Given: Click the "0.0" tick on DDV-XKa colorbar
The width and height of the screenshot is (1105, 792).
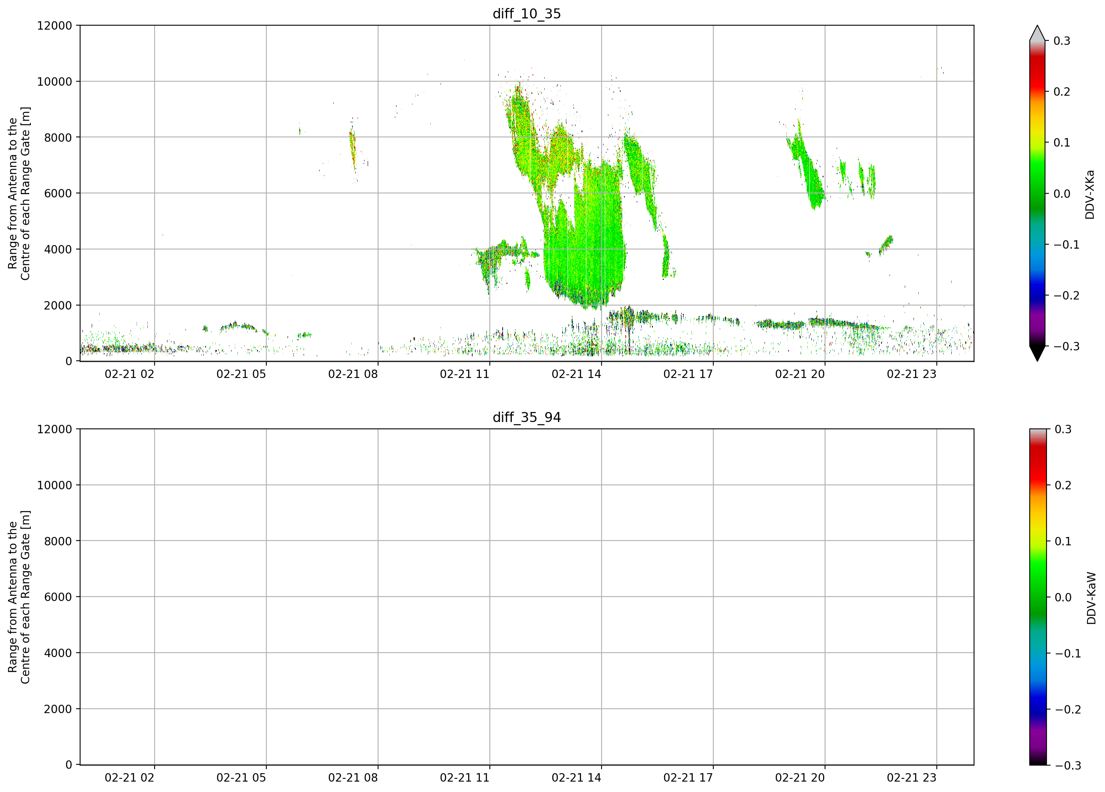Looking at the screenshot, I should (1062, 194).
